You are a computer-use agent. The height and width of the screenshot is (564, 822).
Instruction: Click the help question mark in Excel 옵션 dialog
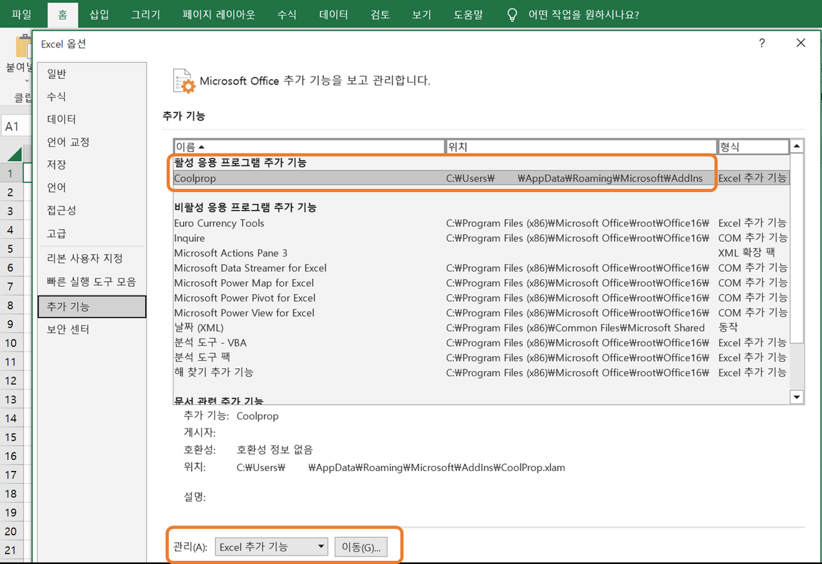(762, 43)
